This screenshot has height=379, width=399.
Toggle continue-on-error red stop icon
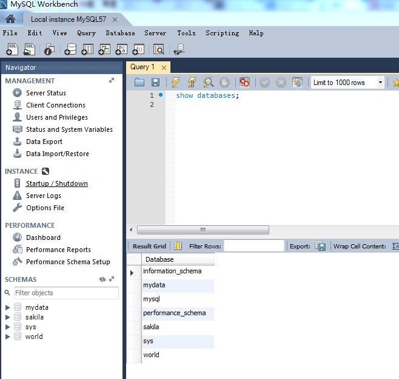click(244, 83)
